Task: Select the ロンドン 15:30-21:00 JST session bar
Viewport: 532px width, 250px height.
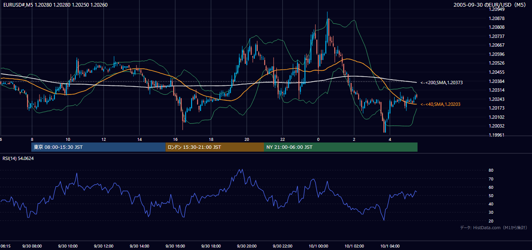Action: (x=215, y=147)
